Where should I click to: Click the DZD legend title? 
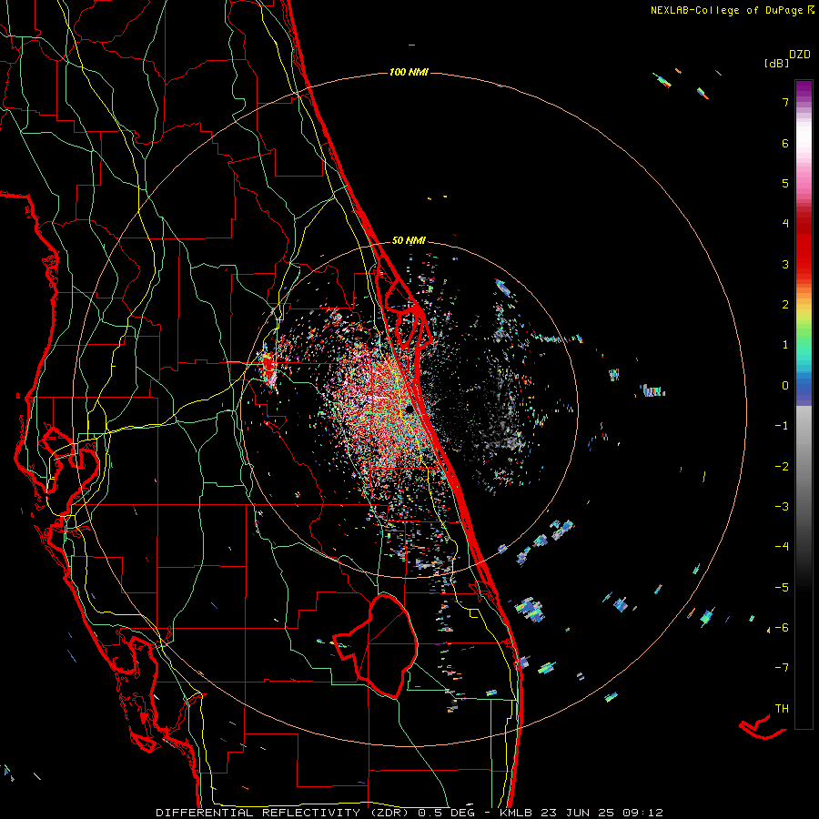coord(800,55)
